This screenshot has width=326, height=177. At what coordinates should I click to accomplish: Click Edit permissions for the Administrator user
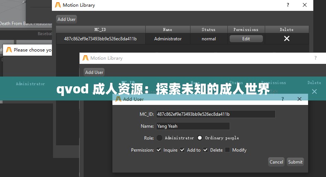click(x=246, y=38)
